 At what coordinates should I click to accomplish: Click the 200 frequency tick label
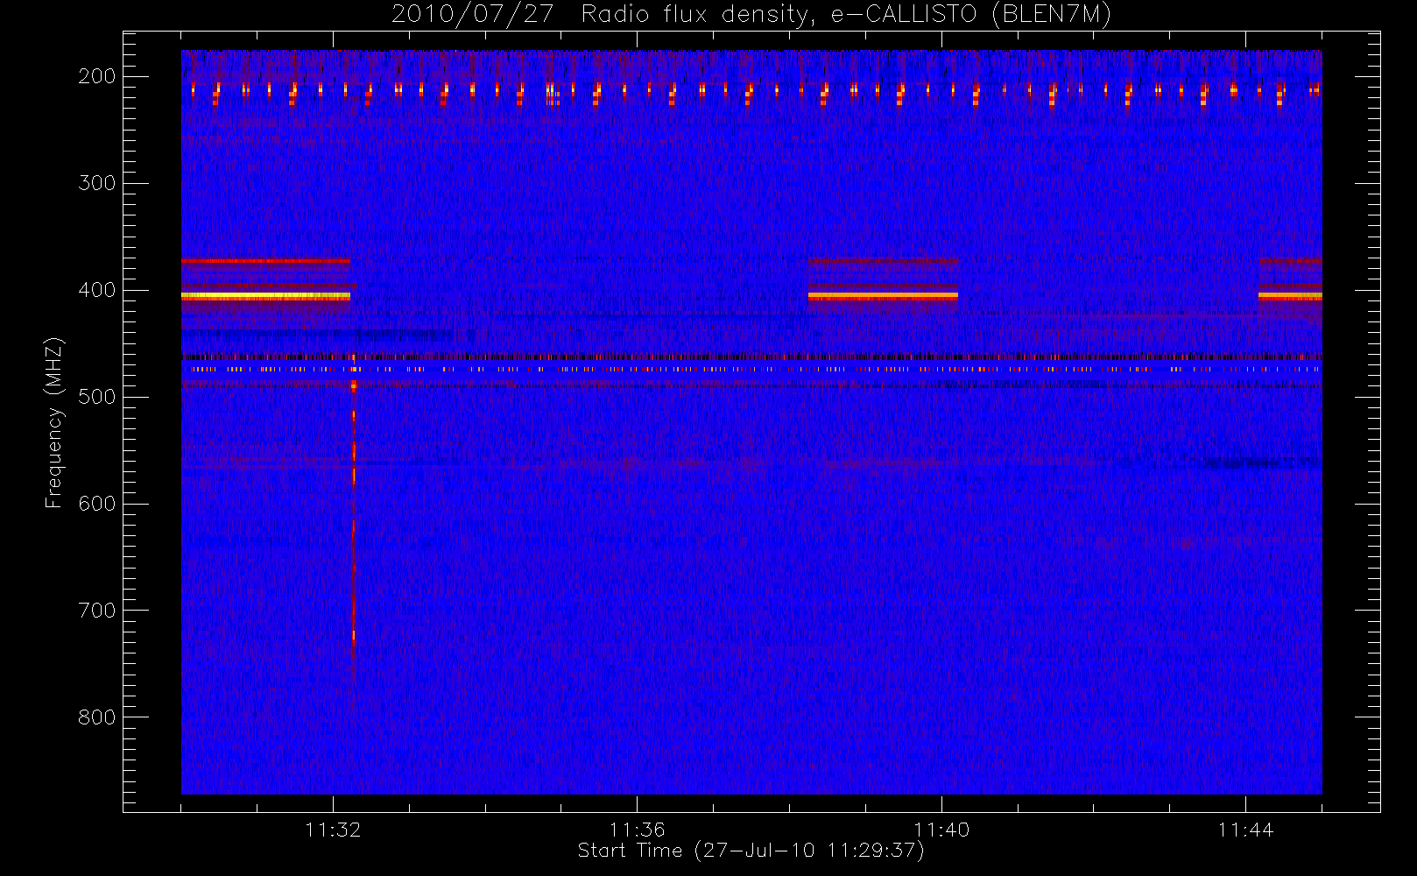(x=96, y=76)
